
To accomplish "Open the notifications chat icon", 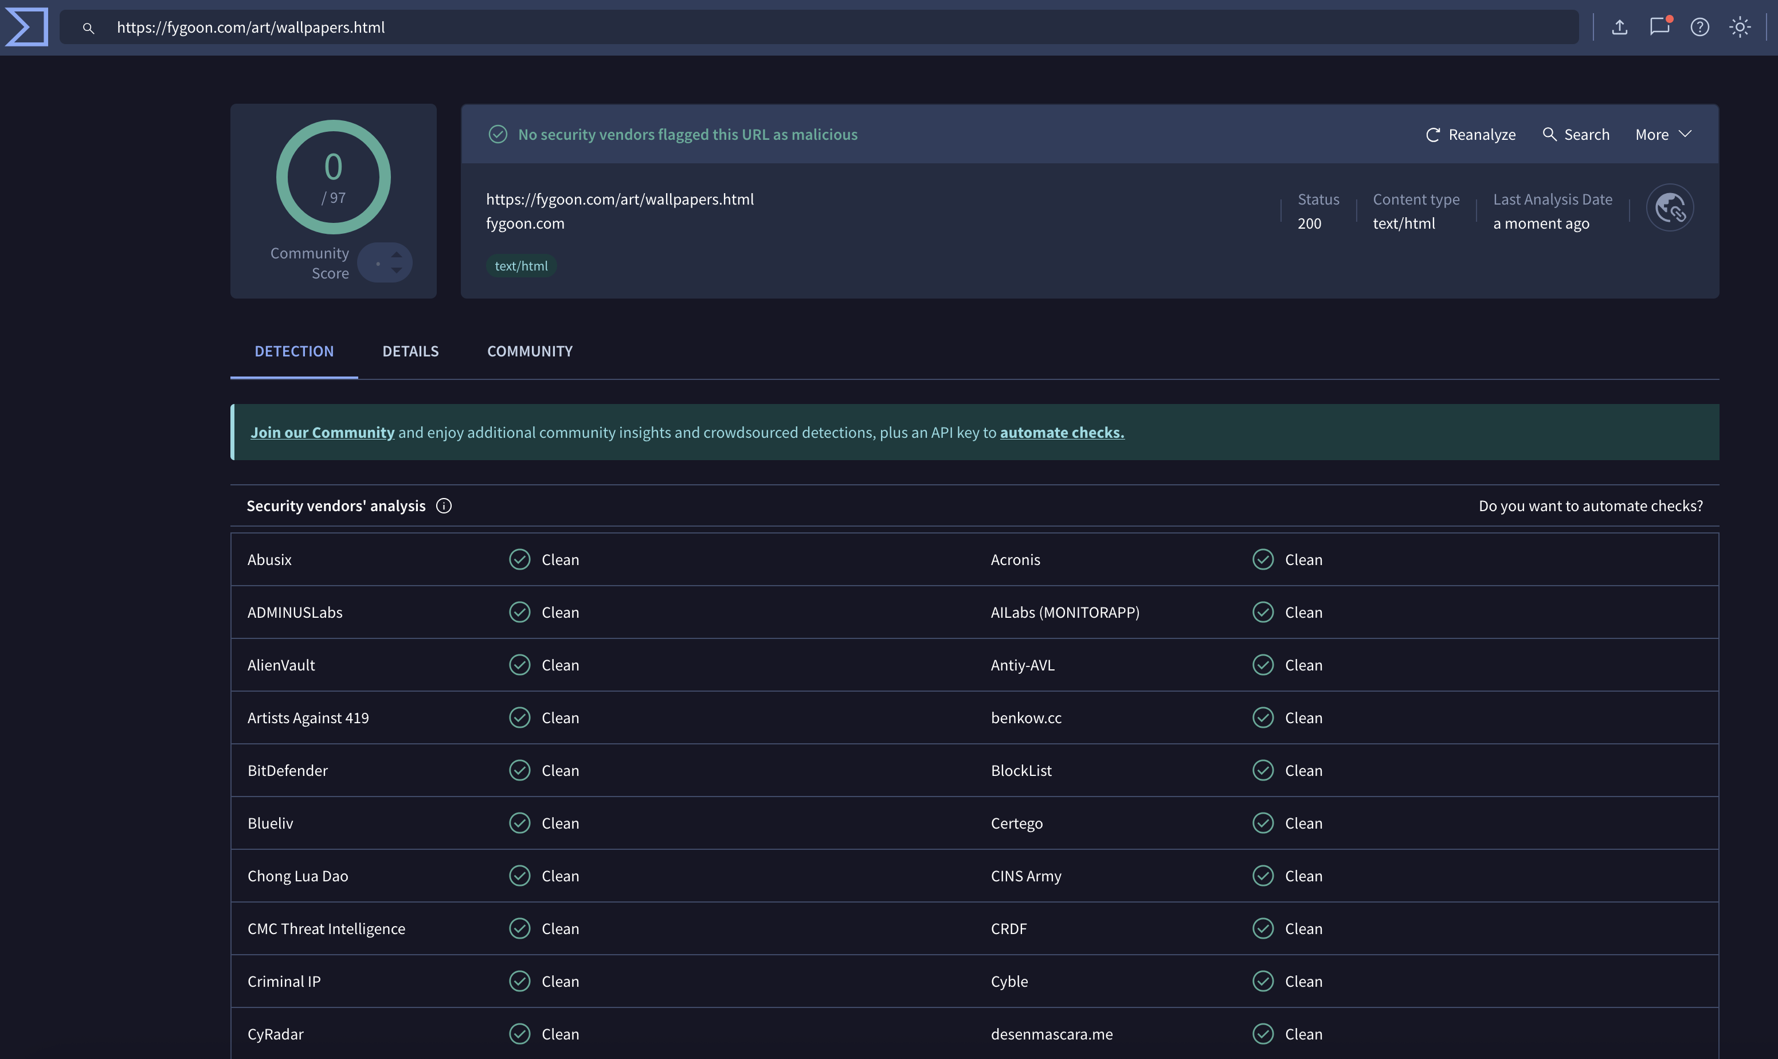I will 1659,27.
